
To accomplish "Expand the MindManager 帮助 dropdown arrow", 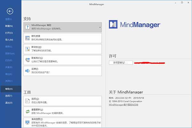I will [x=100, y=27].
